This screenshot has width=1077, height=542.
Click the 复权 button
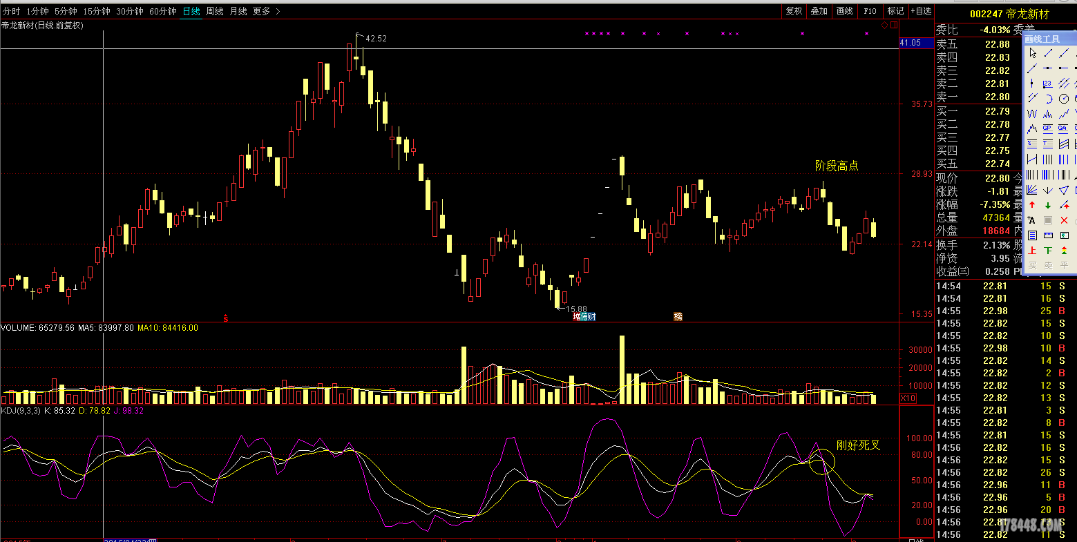click(794, 11)
